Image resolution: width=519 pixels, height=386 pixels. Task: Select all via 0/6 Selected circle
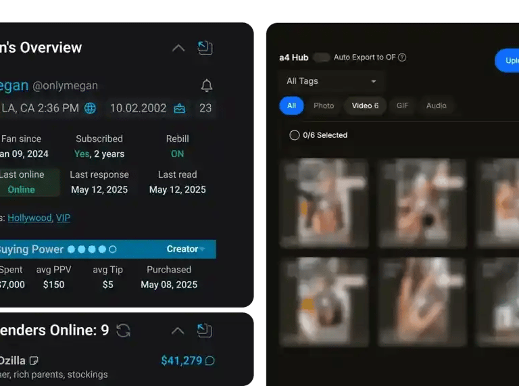[x=294, y=135]
